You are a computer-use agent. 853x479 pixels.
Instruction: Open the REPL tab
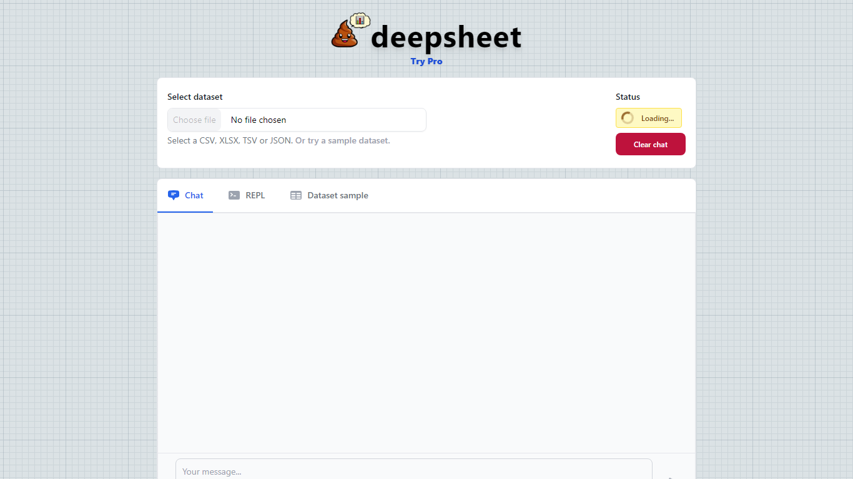click(247, 195)
